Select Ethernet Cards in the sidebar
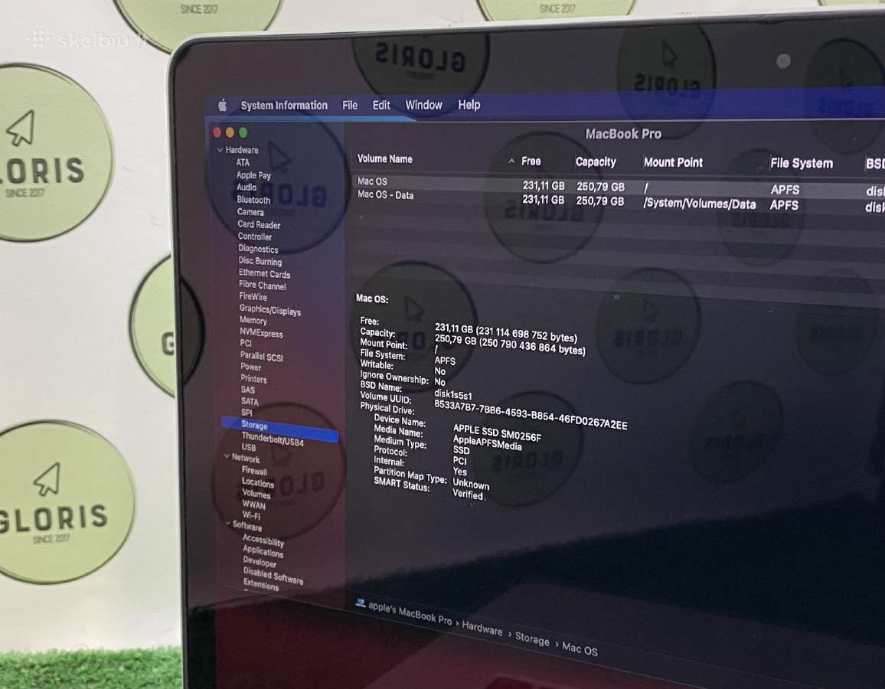 [x=264, y=273]
